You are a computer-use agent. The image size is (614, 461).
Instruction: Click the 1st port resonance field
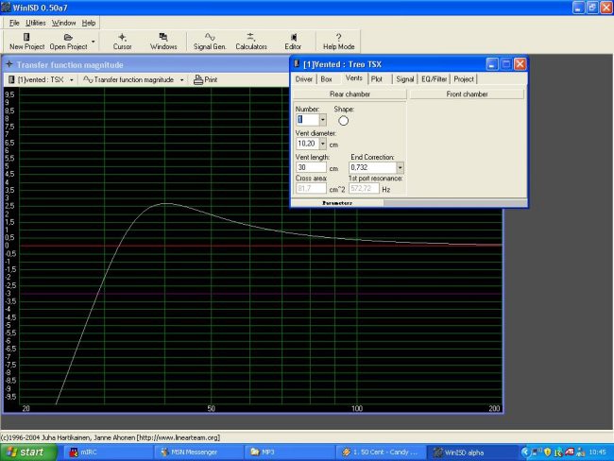pyautogui.click(x=364, y=188)
